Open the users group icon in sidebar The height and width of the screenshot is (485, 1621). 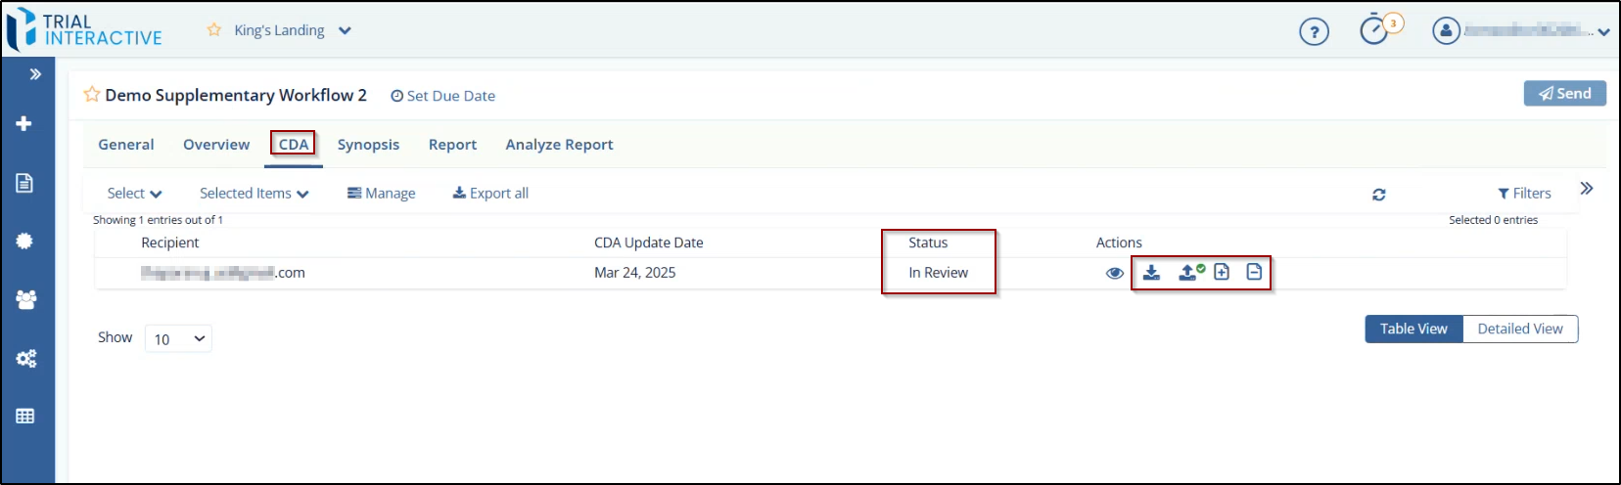point(26,300)
